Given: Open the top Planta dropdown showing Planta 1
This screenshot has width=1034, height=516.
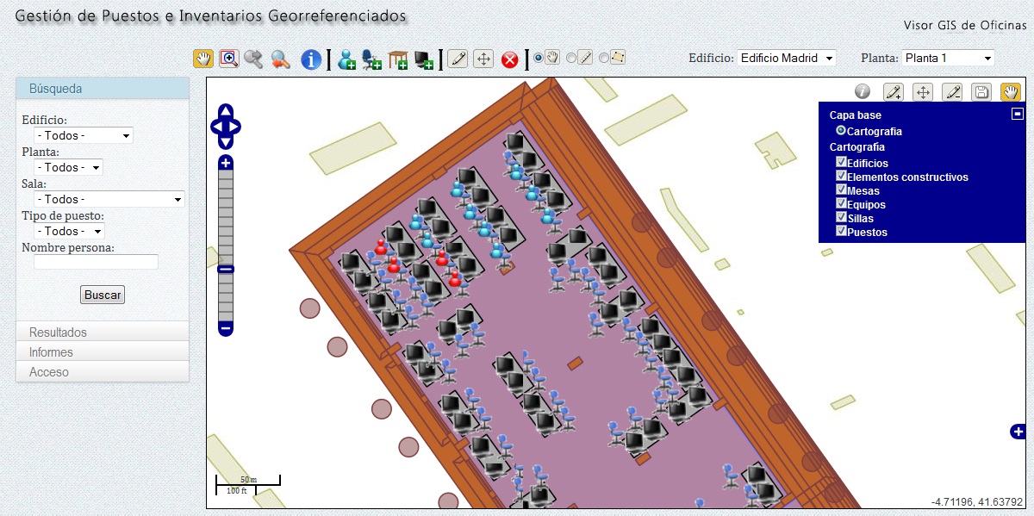Looking at the screenshot, I should coord(948,58).
